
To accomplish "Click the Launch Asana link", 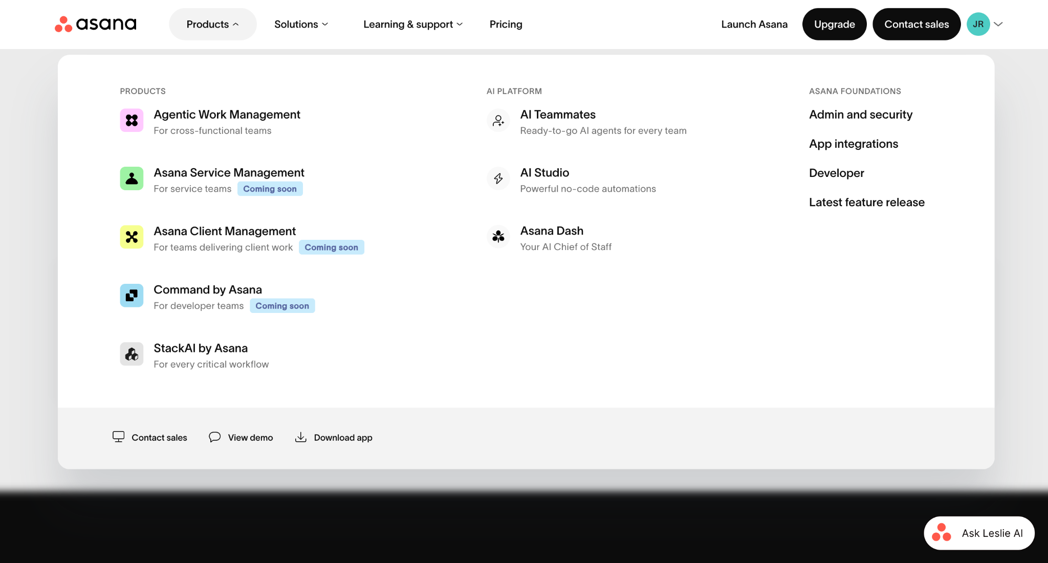I will tap(754, 24).
